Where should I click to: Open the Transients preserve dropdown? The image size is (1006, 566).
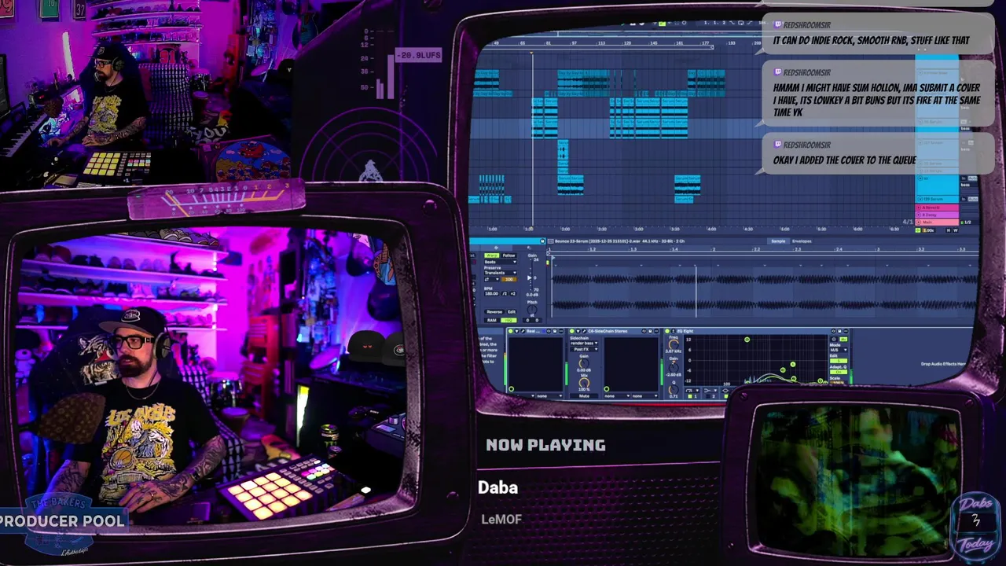500,273
